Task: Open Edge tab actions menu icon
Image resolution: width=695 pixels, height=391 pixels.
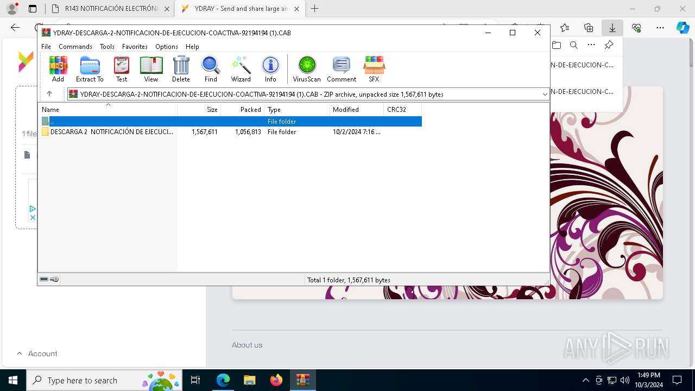Action: 33,9
